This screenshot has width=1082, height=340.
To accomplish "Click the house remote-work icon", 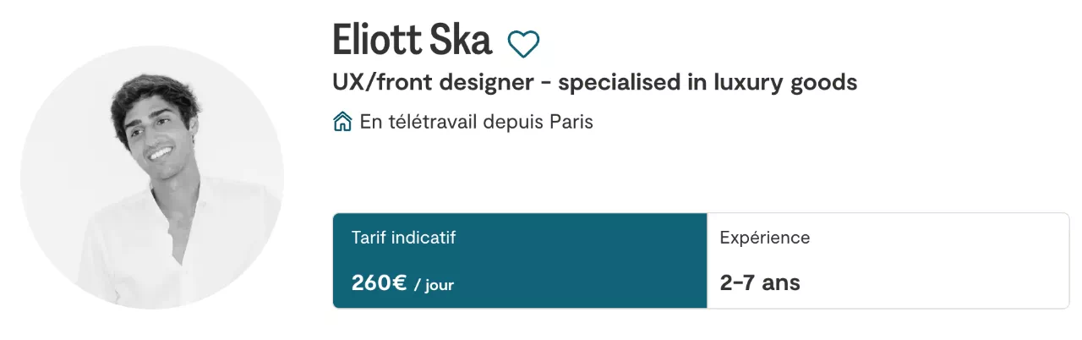I will (342, 123).
